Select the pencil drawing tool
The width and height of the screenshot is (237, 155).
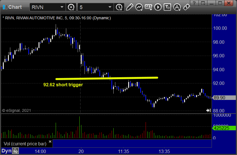click(x=129, y=7)
